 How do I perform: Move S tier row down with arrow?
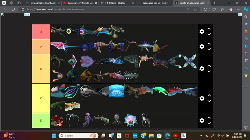tap(209, 34)
